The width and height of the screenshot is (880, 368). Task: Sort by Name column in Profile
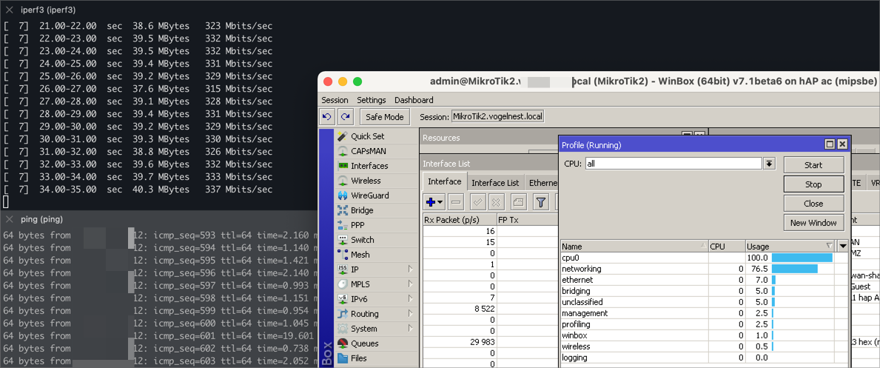coord(634,246)
